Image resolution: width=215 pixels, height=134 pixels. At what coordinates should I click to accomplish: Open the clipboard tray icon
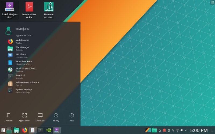point(160,130)
